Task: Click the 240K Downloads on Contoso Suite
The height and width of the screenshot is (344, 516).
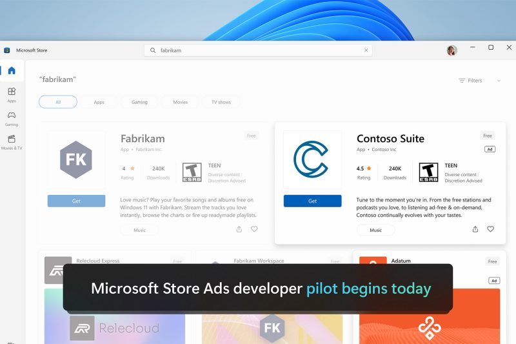Action: [x=395, y=172]
